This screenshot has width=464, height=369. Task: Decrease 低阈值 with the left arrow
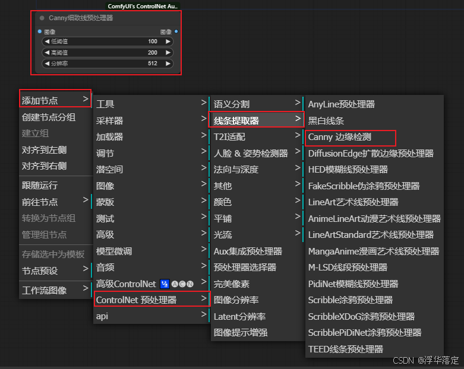pos(47,42)
